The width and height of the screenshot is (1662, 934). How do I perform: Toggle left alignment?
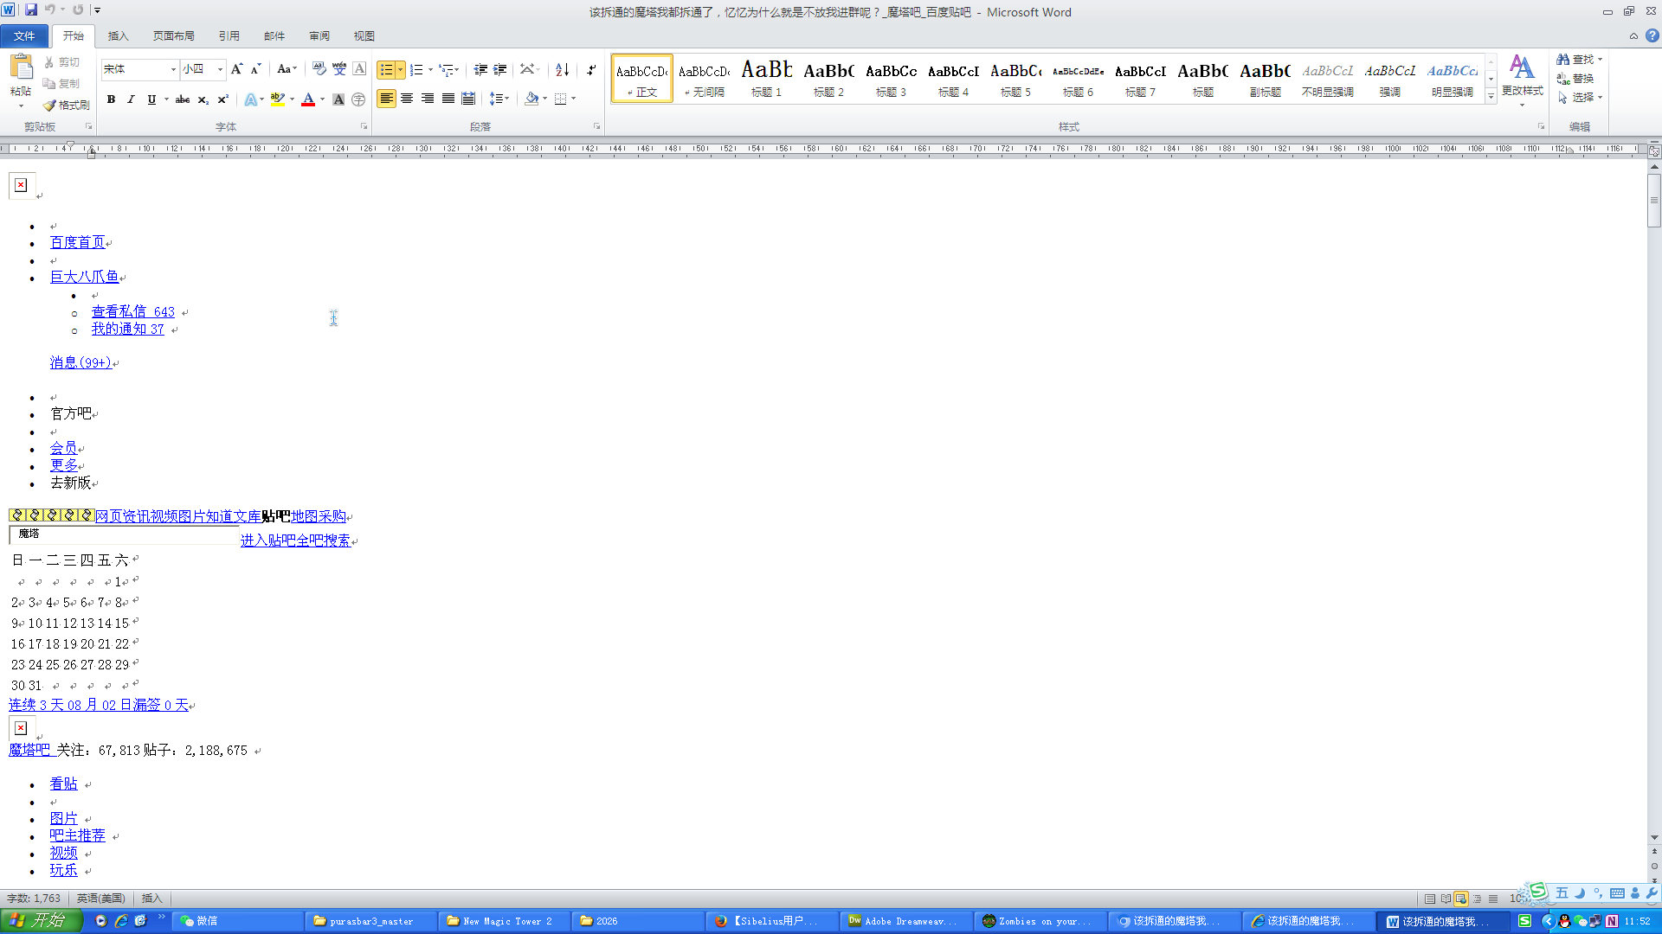coord(386,99)
